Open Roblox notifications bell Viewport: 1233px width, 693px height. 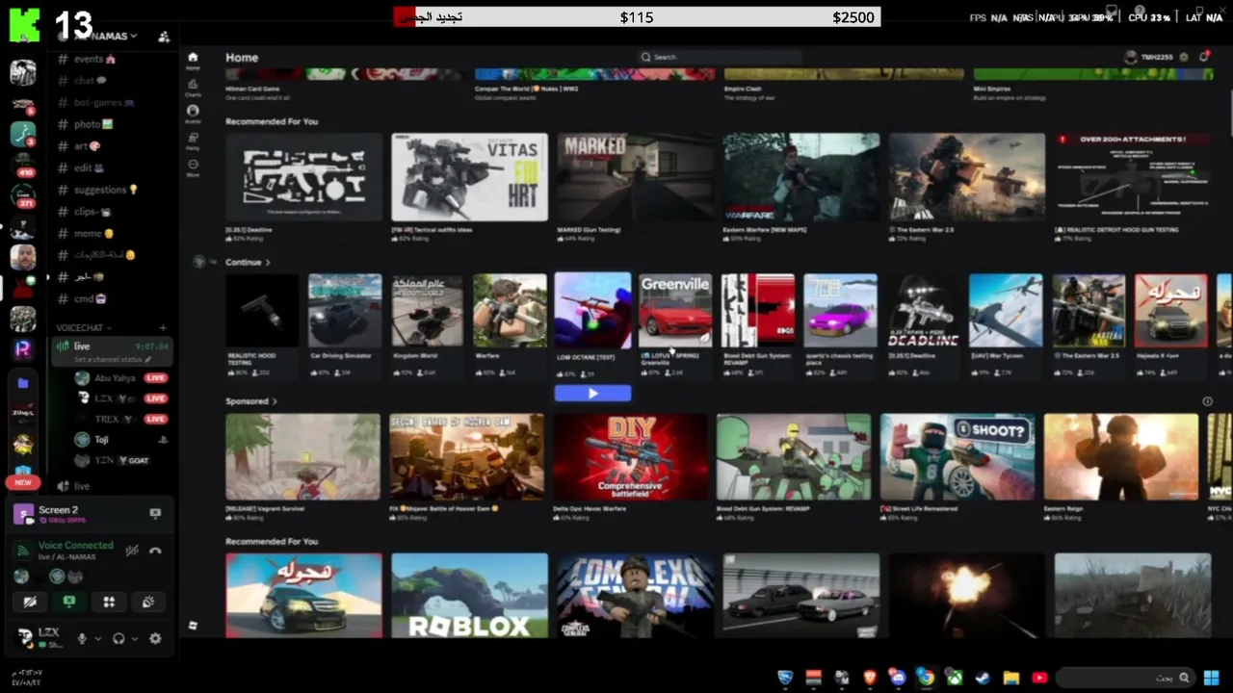pos(1204,58)
